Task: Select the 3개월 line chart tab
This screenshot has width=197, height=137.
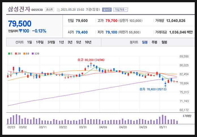Action: point(51,42)
